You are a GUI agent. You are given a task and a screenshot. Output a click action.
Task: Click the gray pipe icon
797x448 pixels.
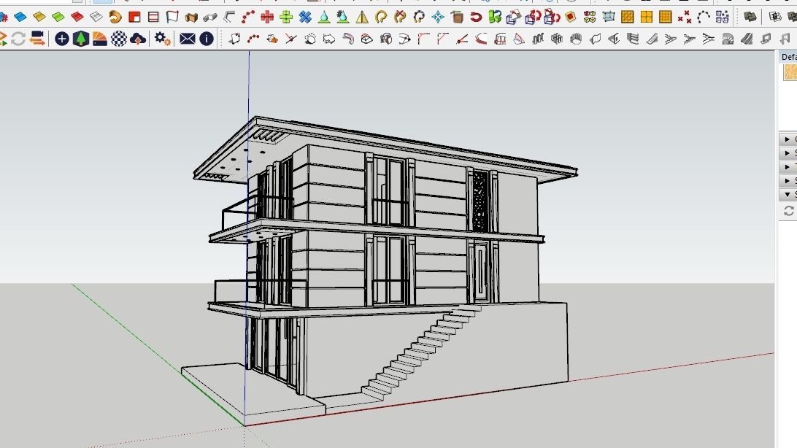click(210, 18)
